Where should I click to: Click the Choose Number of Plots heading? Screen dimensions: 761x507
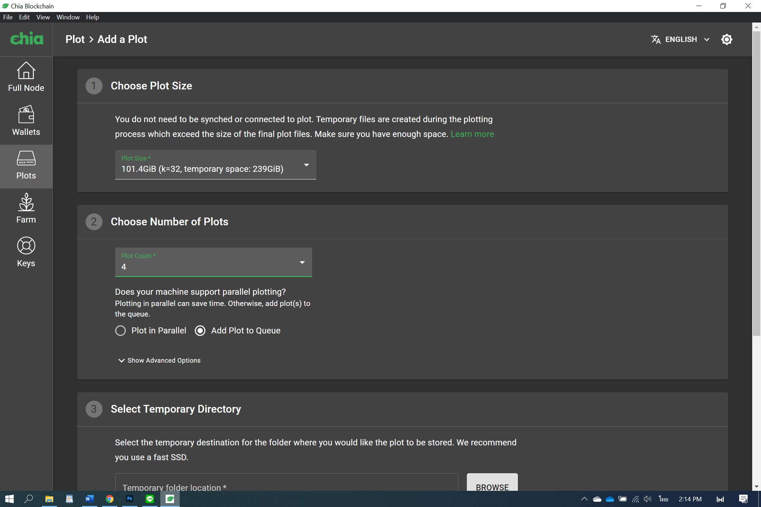pyautogui.click(x=169, y=222)
